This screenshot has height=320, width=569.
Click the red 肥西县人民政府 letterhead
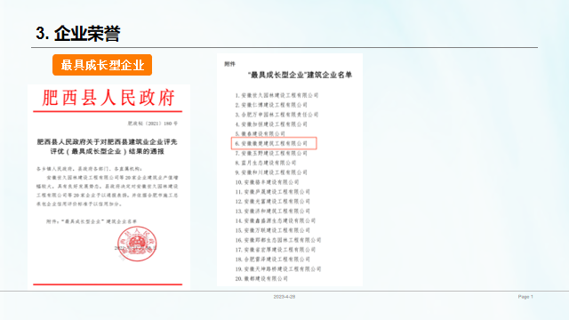pyautogui.click(x=108, y=98)
